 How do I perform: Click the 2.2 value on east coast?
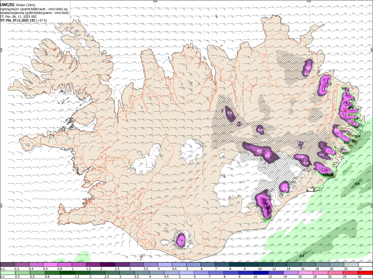346,94
